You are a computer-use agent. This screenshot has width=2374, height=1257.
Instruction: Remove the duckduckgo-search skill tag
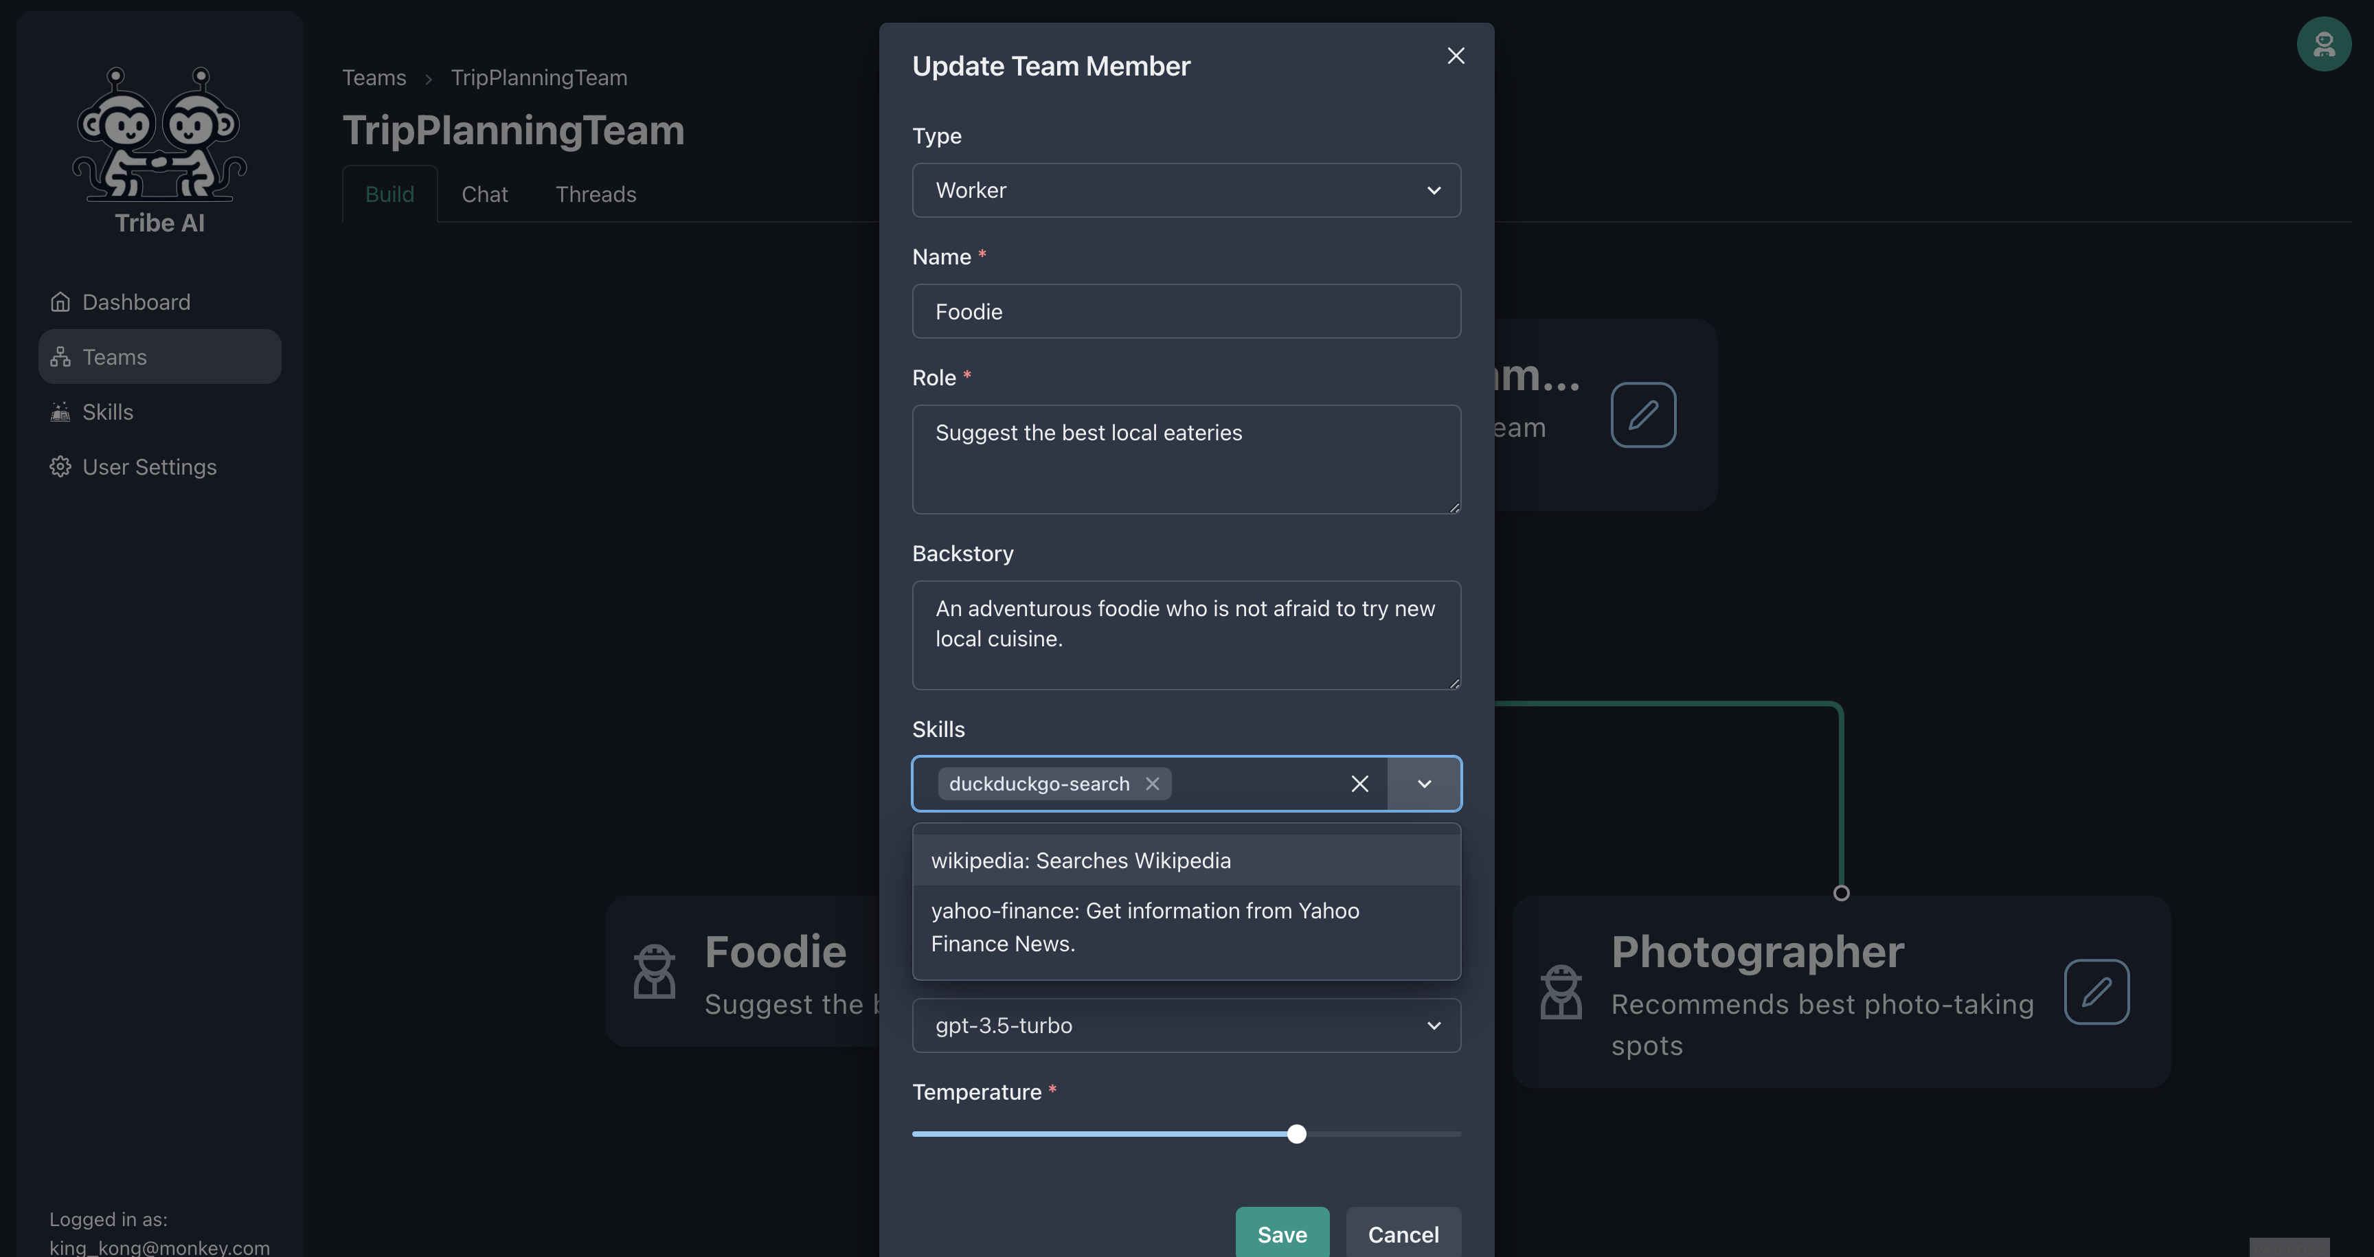(x=1152, y=783)
